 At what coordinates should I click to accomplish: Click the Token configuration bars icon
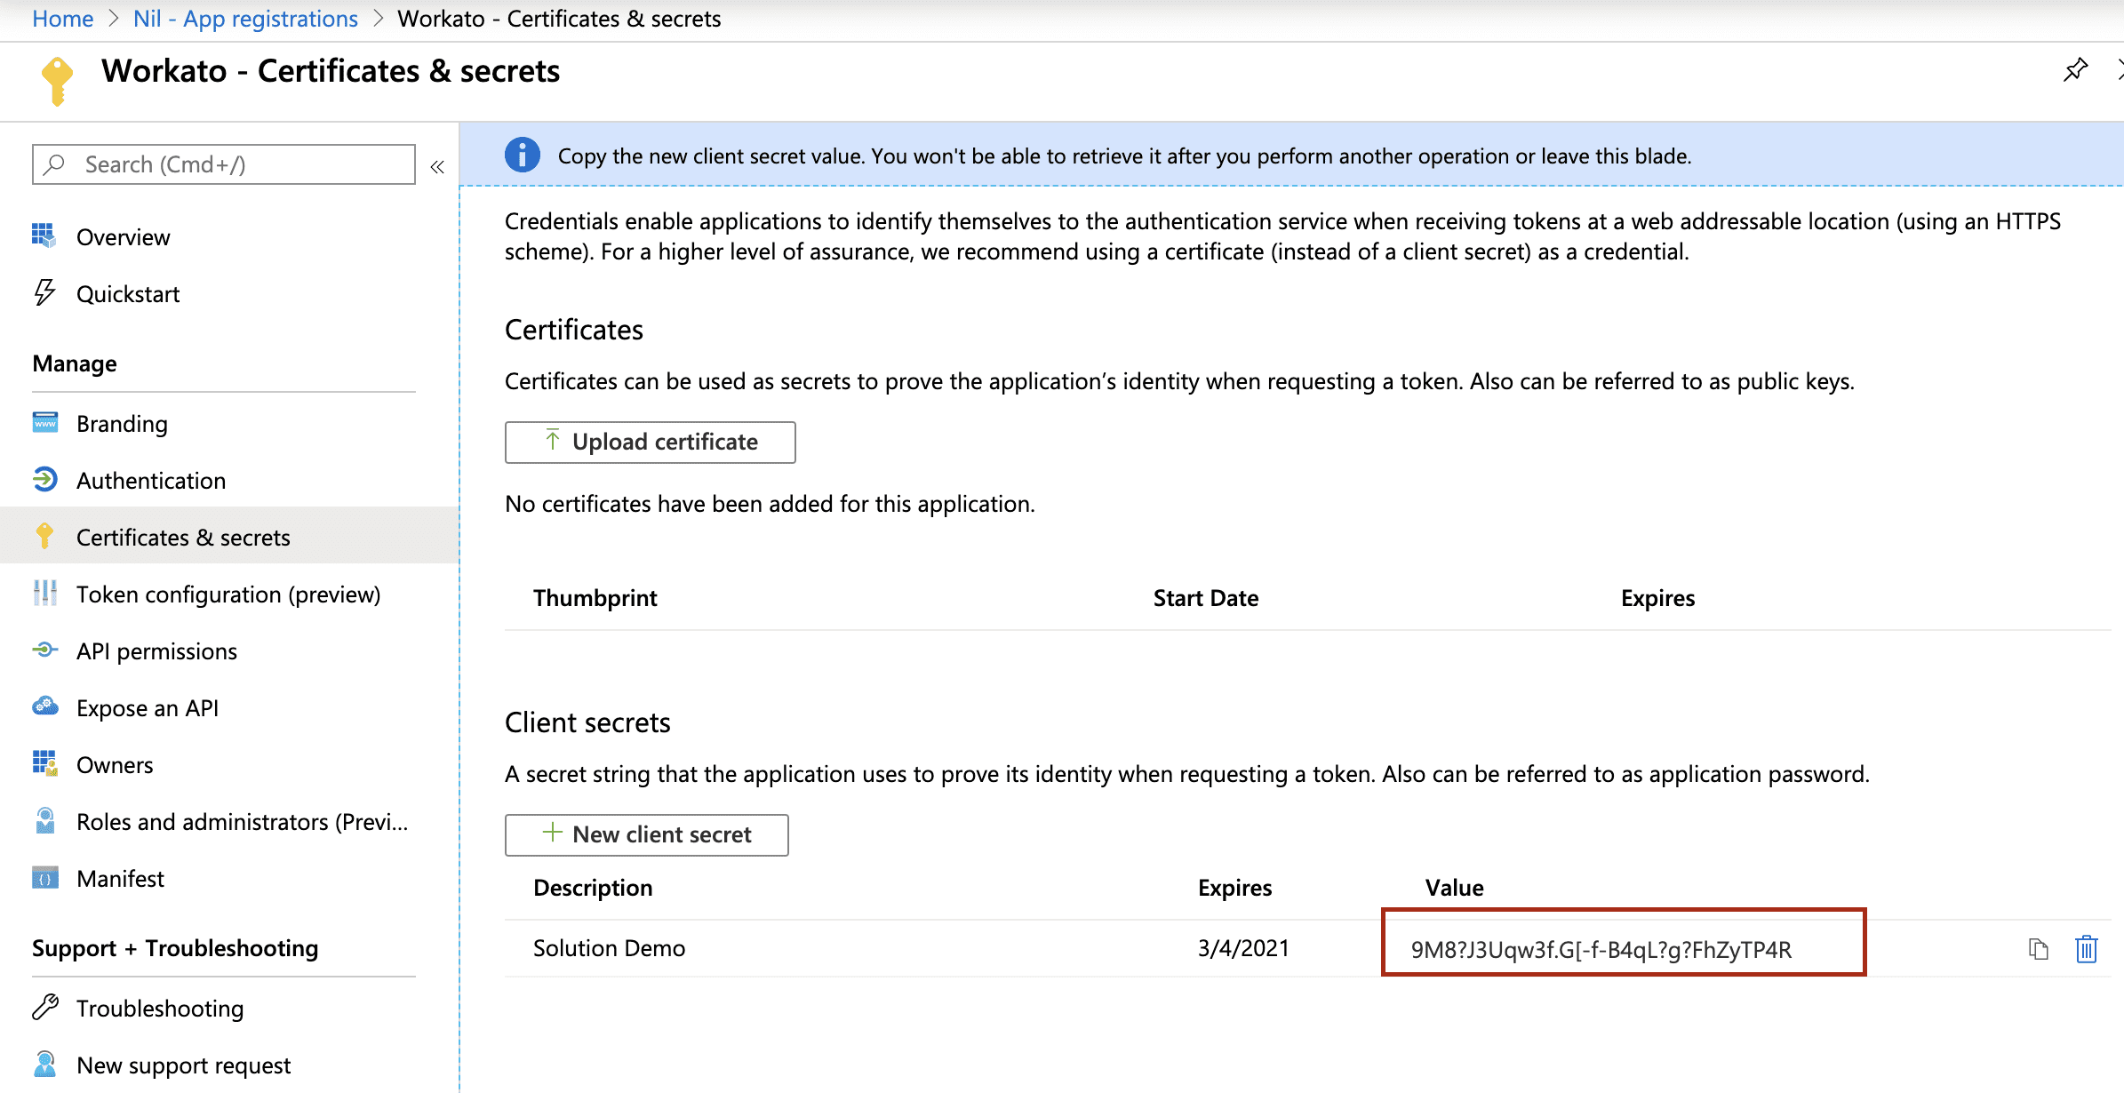pos(44,593)
